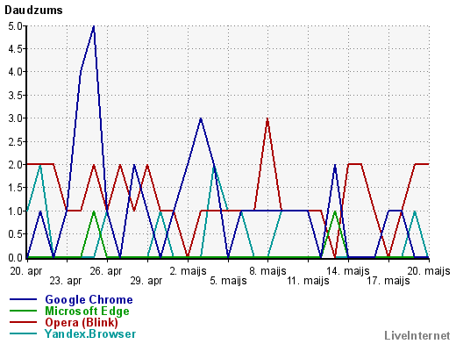Click the 14. maijs axis label
The image size is (456, 344).
point(348,271)
